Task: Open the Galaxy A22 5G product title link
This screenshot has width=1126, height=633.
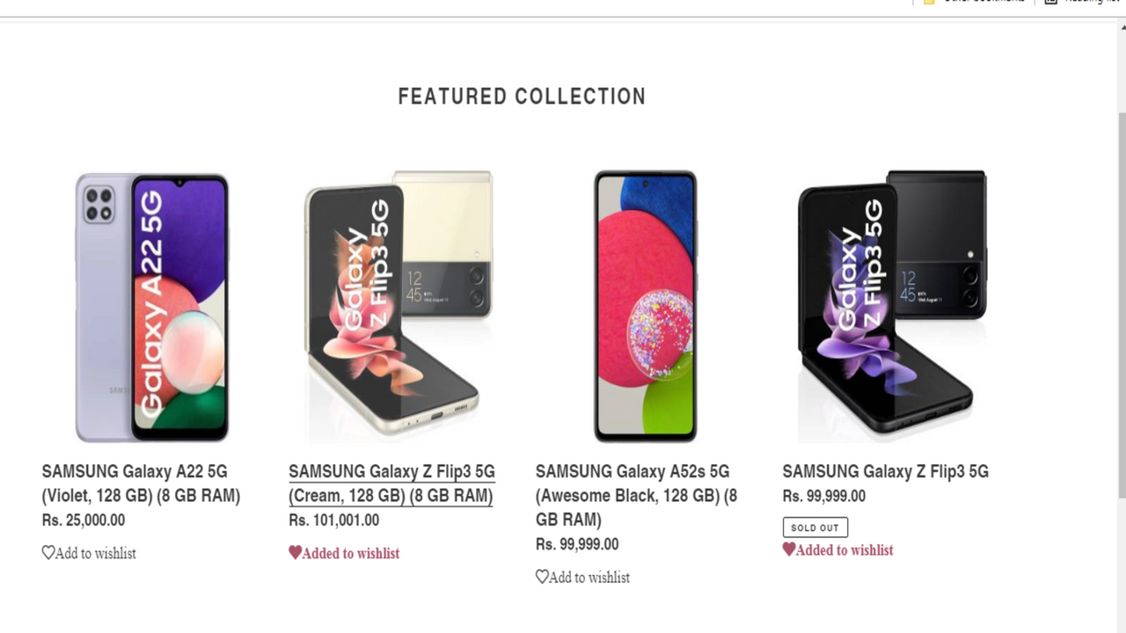Action: 141,484
